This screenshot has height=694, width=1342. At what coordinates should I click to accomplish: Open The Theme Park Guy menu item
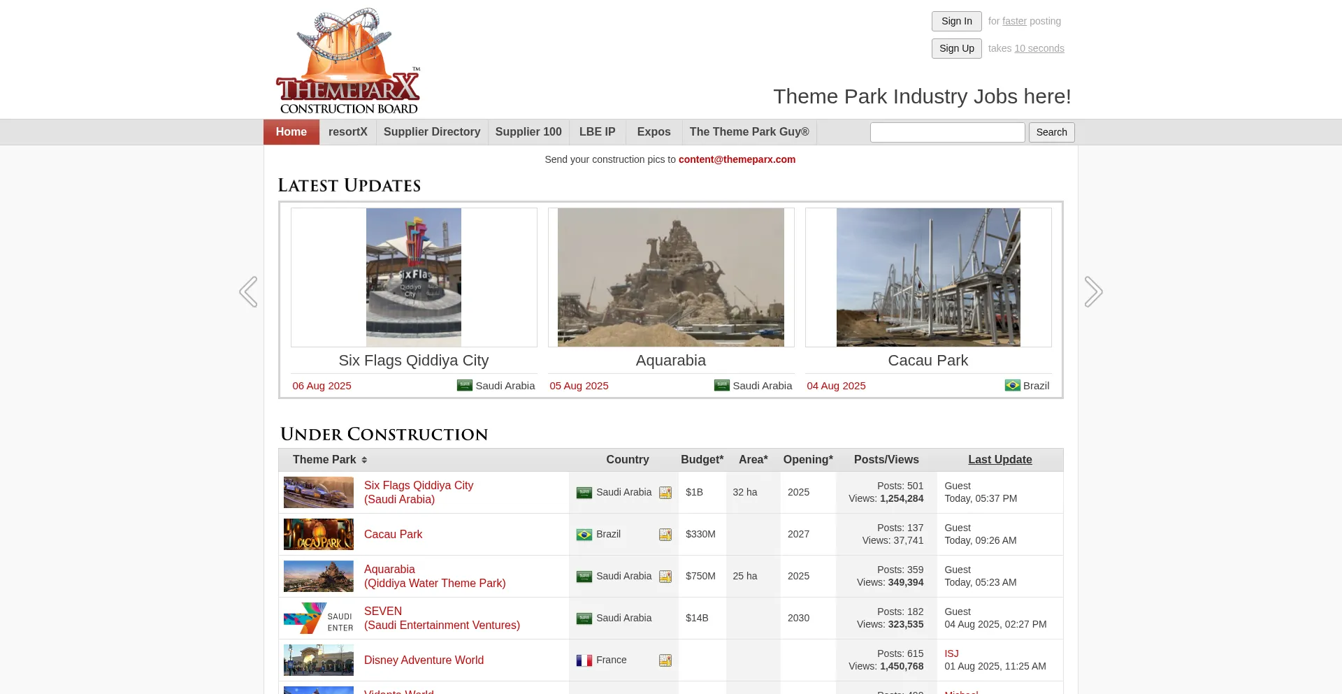point(749,132)
